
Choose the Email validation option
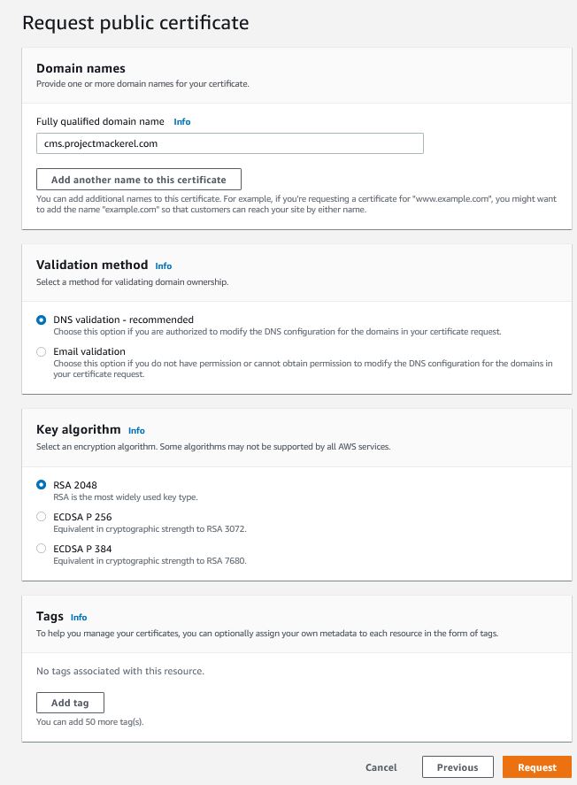[x=42, y=351]
